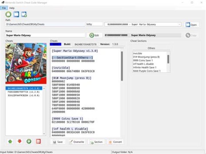The height and width of the screenshot is (154, 206).
Task: Click the build list scroll-up arrow
Action: (x=44, y=88)
